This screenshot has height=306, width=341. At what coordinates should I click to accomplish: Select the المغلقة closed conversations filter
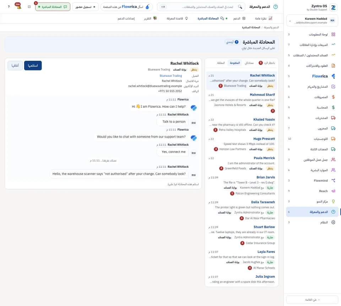pos(221,63)
